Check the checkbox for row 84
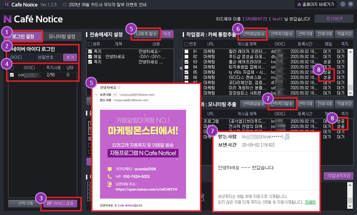Screen dimensions: 357x215 [x=186, y=67]
